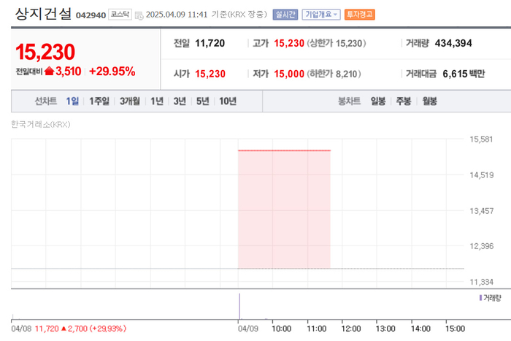The image size is (511, 341).
Task: Click the 코스닥 market label
Action: 120,15
